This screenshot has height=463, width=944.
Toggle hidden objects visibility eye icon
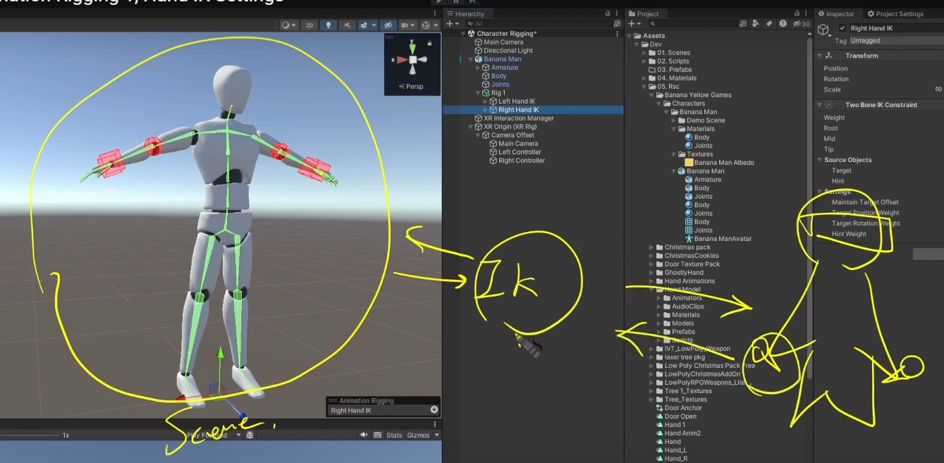(x=388, y=25)
